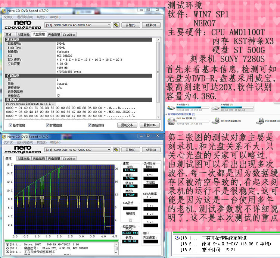Click the Verbatim manufacturer value
The image size is (280, 258).
[63, 52]
